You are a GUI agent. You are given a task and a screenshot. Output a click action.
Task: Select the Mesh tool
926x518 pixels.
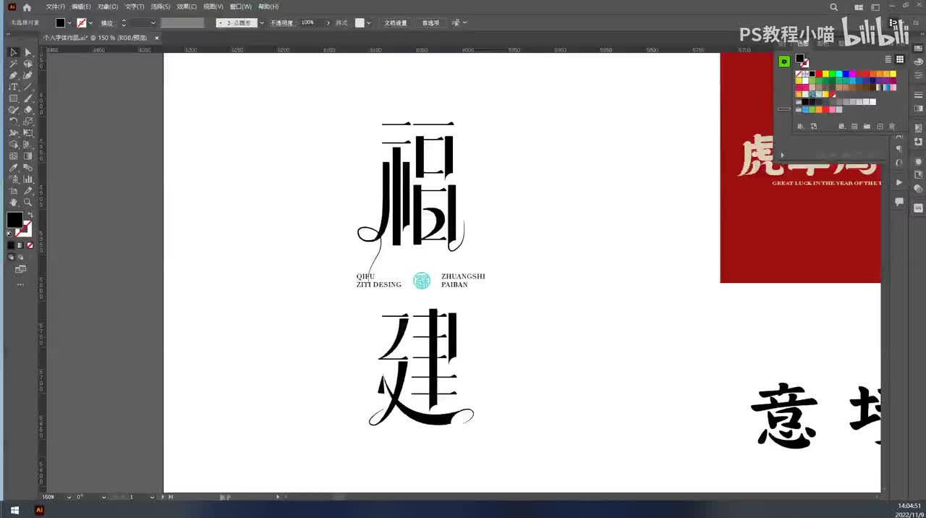tap(13, 156)
